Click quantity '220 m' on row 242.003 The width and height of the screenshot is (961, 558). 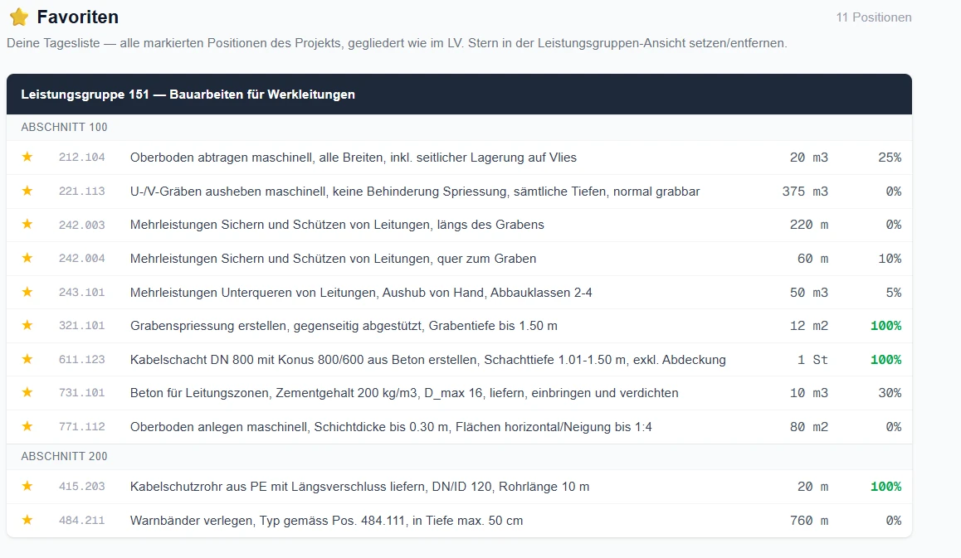point(808,225)
